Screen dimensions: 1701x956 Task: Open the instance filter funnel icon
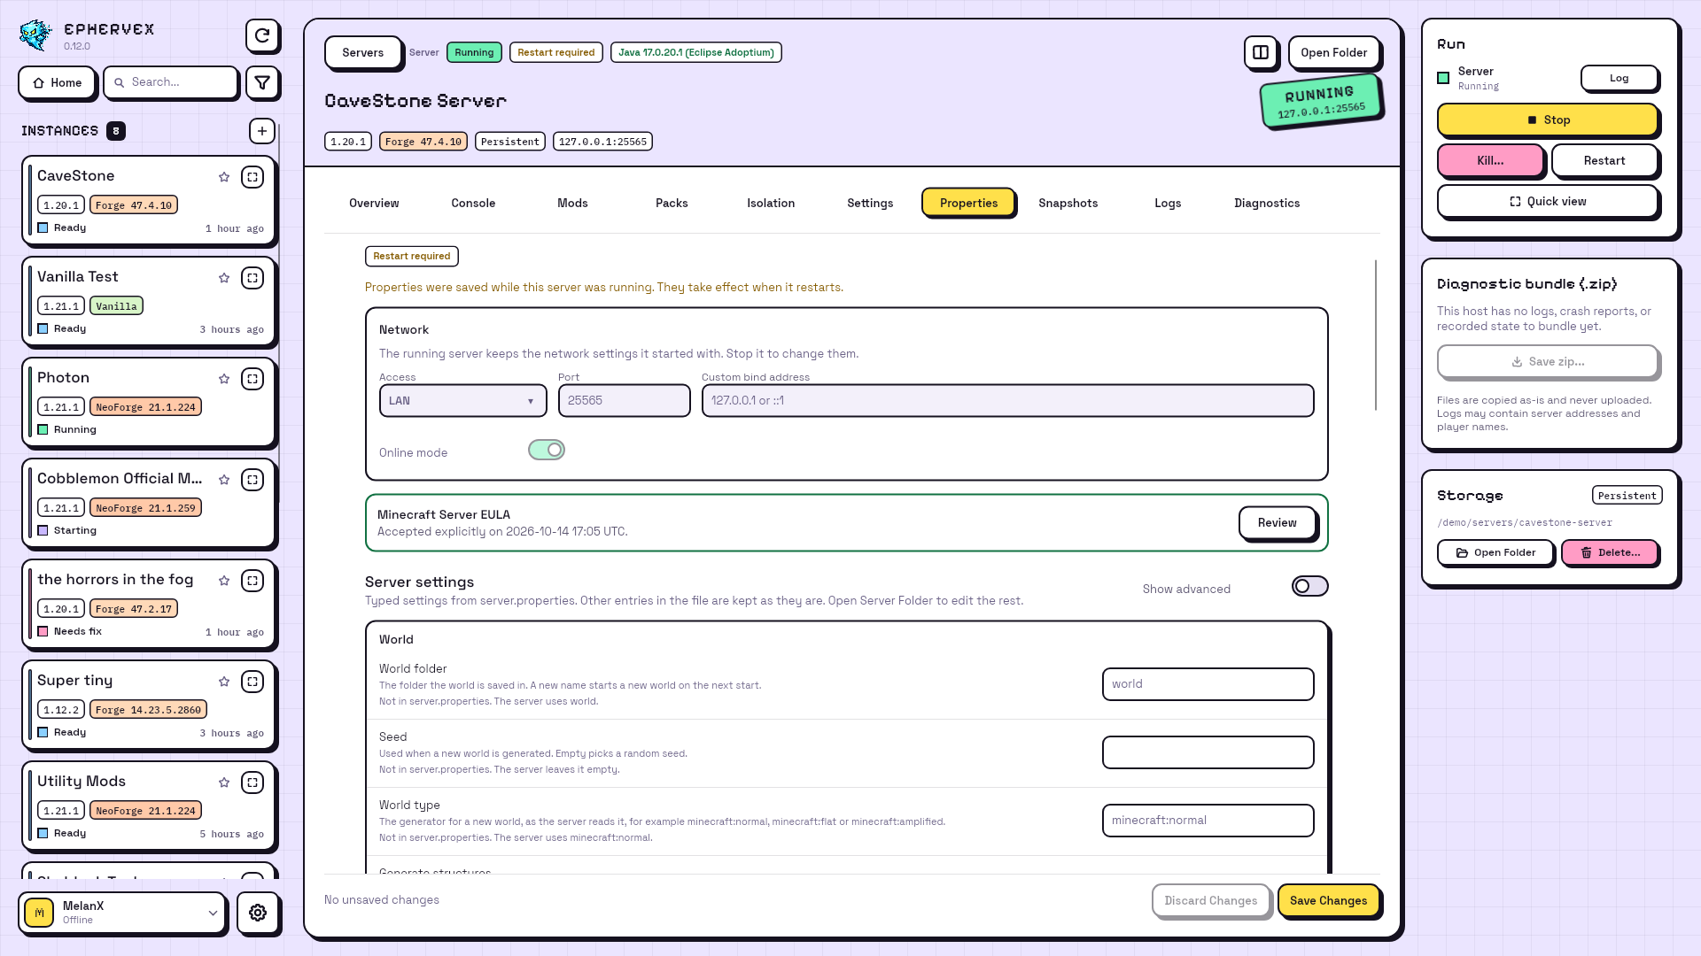pos(262,82)
